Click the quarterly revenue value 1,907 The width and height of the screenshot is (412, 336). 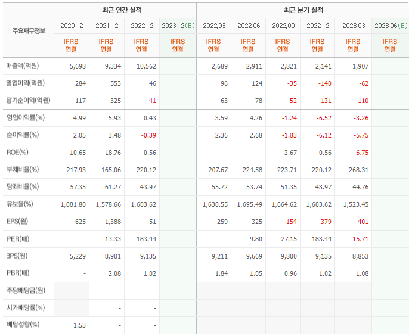pyautogui.click(x=361, y=66)
